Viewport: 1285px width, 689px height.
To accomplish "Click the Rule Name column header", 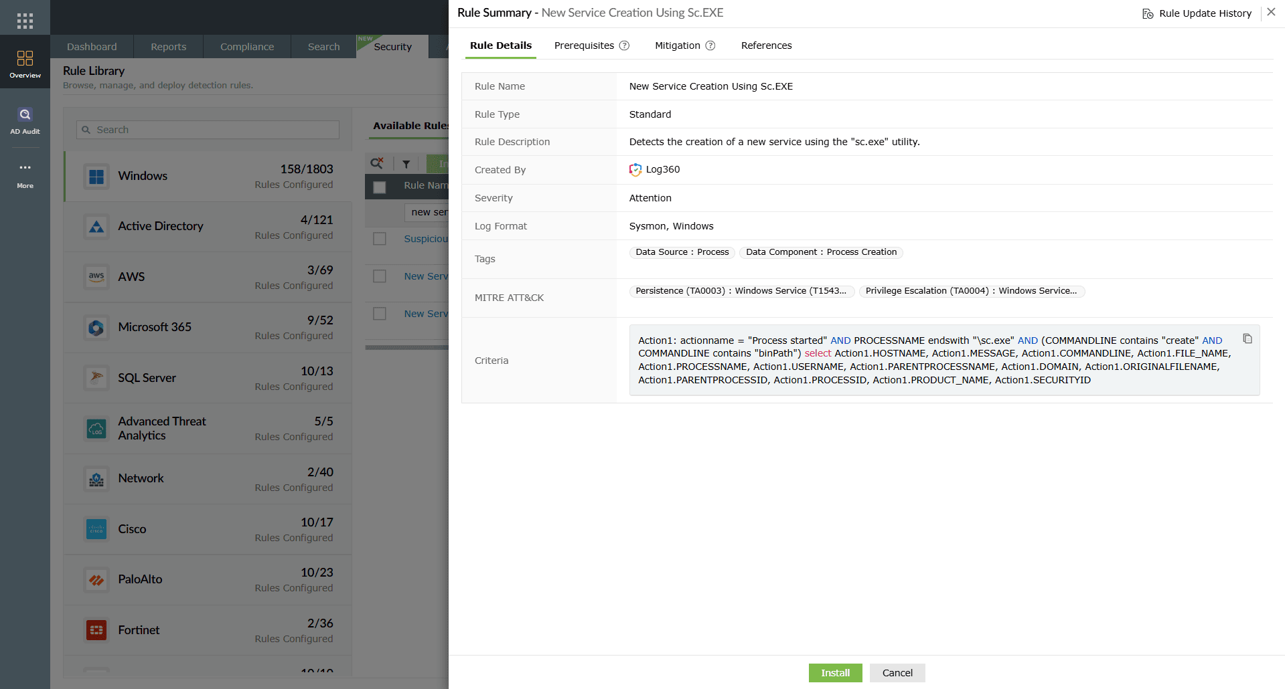I will coord(426,185).
